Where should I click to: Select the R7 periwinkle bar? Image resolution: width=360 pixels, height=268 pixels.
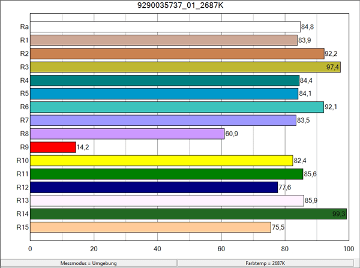163,121
